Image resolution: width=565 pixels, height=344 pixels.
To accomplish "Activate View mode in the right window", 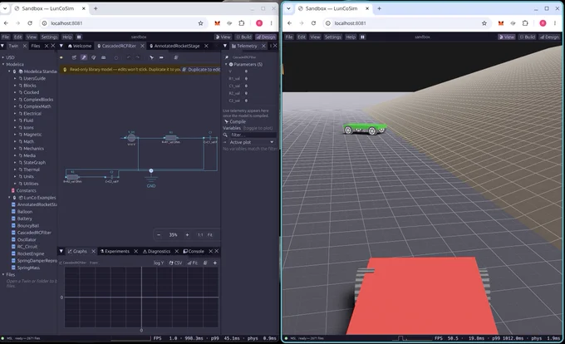I will coord(507,37).
